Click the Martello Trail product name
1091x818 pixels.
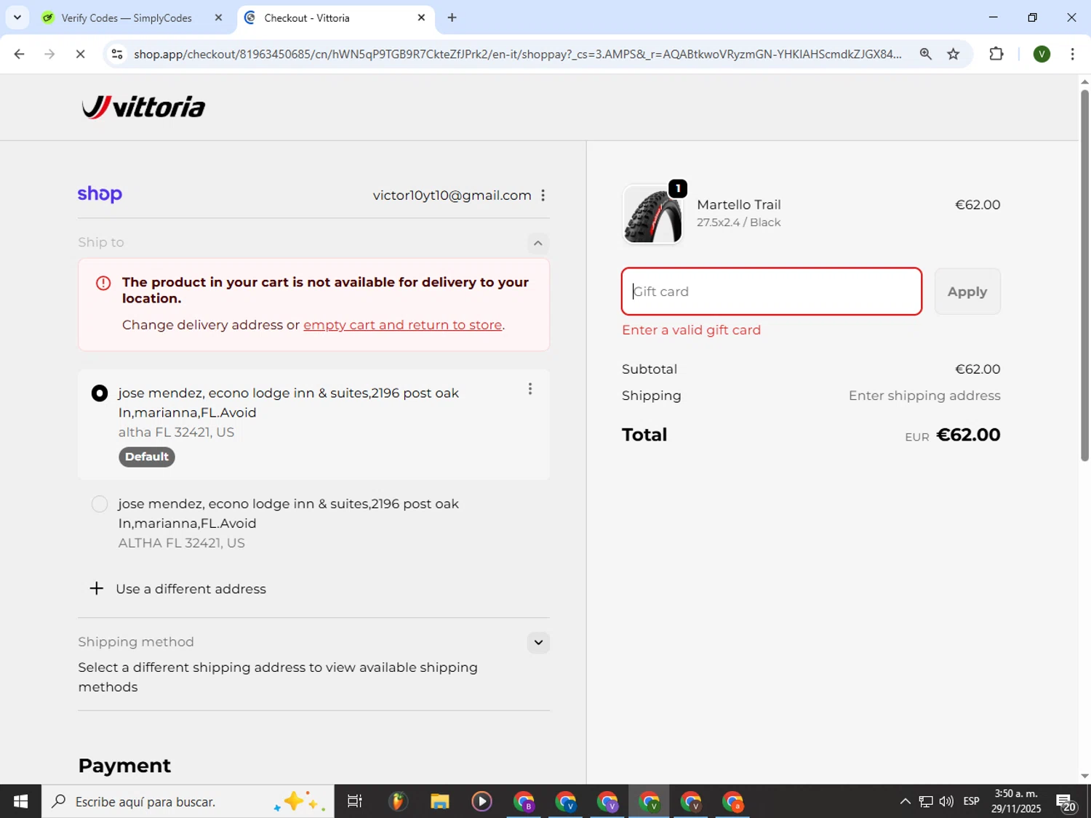point(738,205)
